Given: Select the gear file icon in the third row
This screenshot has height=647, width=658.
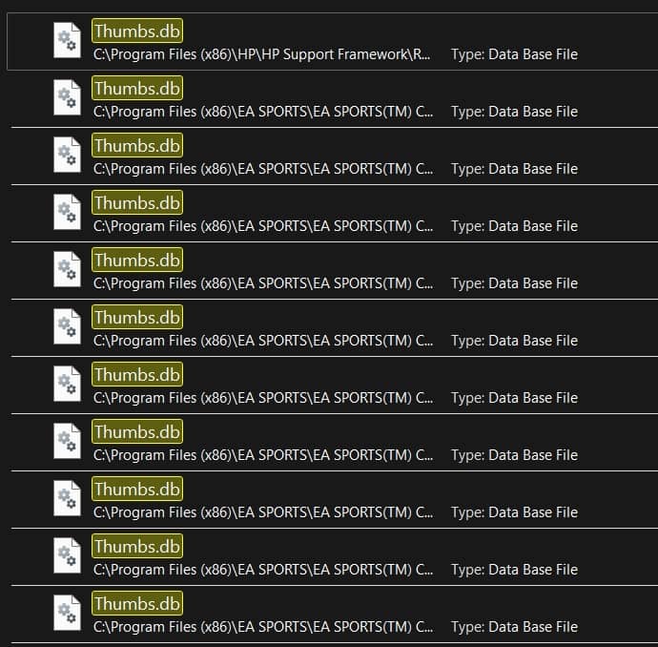Looking at the screenshot, I should pos(67,156).
